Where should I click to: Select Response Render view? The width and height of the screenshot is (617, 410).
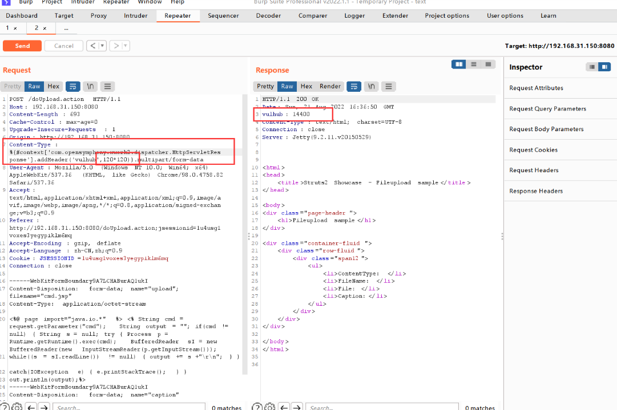[330, 87]
